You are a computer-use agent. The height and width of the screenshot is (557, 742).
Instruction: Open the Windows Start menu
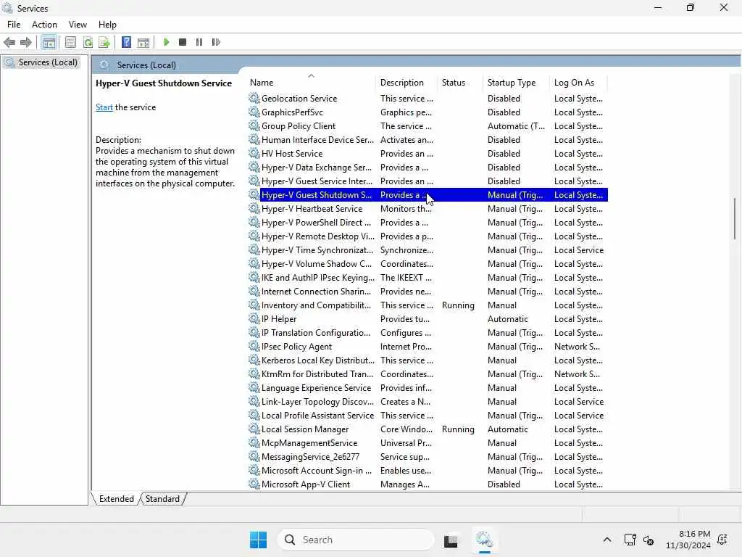tap(258, 540)
